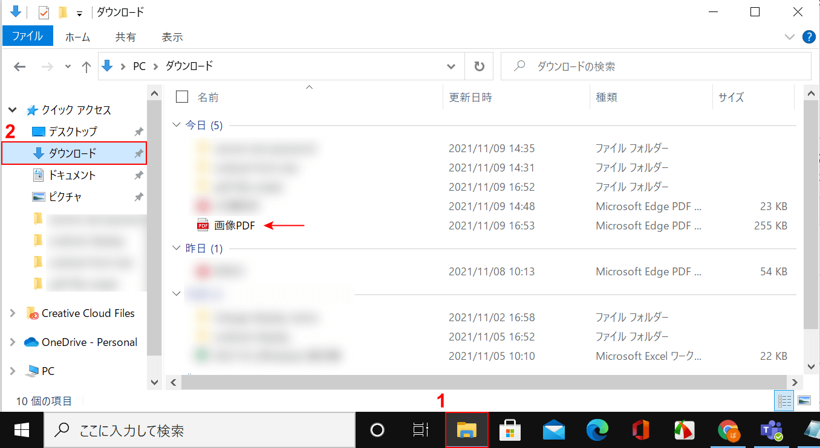This screenshot has height=448, width=820.
Task: Open Task View on the taskbar
Action: 420,430
